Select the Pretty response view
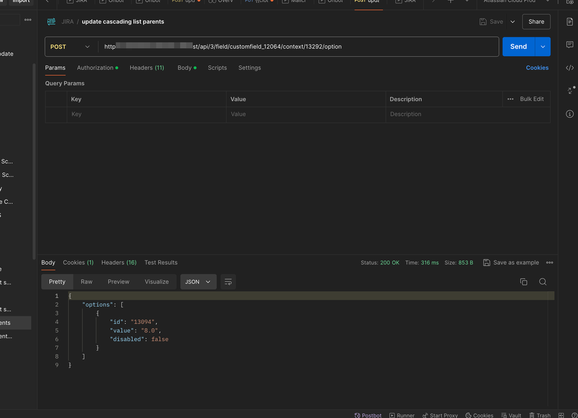This screenshot has height=418, width=578. [x=57, y=282]
